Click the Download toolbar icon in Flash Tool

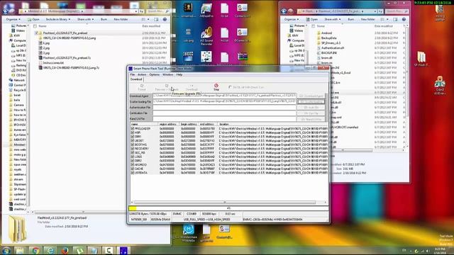click(192, 86)
